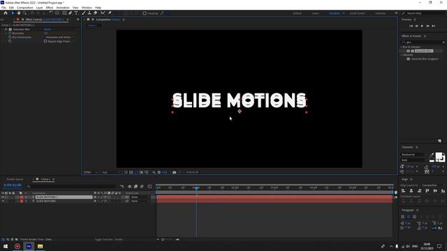Click the snapshot camera icon in viewer
This screenshot has height=251, width=447.
[174, 172]
